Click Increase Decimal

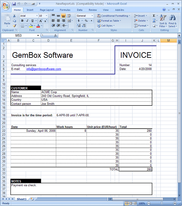pos(79,26)
